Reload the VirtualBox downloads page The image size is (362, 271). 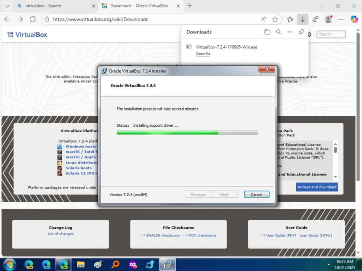point(33,19)
